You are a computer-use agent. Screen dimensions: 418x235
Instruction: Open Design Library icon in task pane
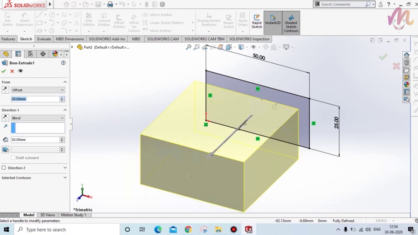tap(407, 62)
